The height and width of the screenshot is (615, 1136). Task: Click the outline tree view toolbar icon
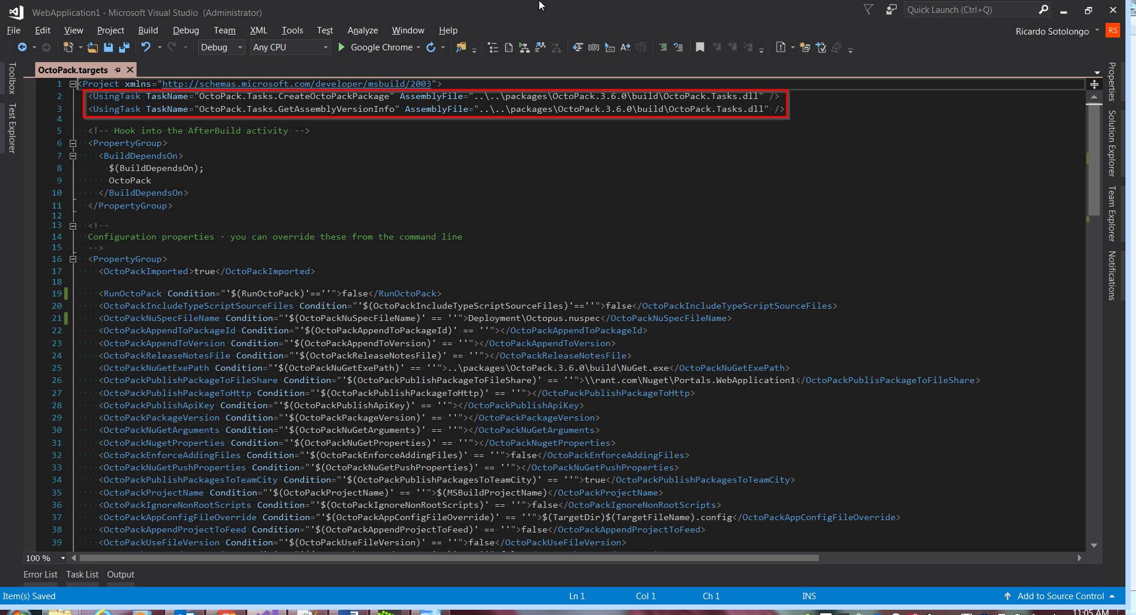coord(493,47)
